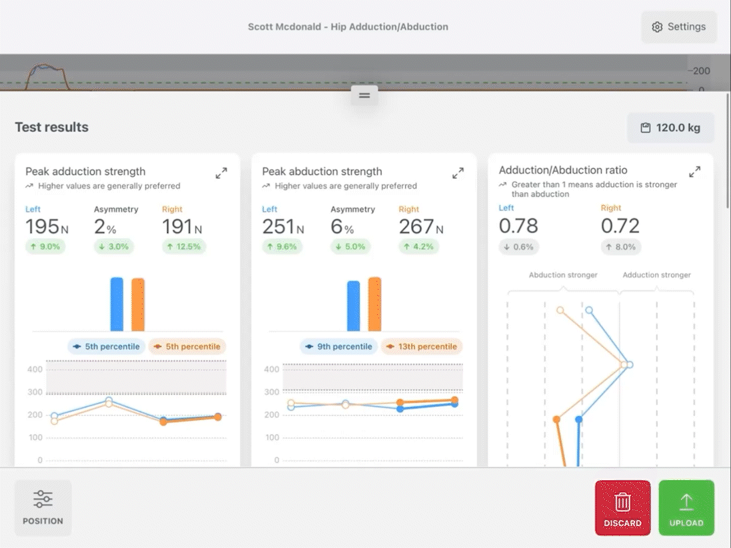The image size is (731, 548).
Task: Click the Upload arrow icon
Action: pyautogui.click(x=686, y=502)
